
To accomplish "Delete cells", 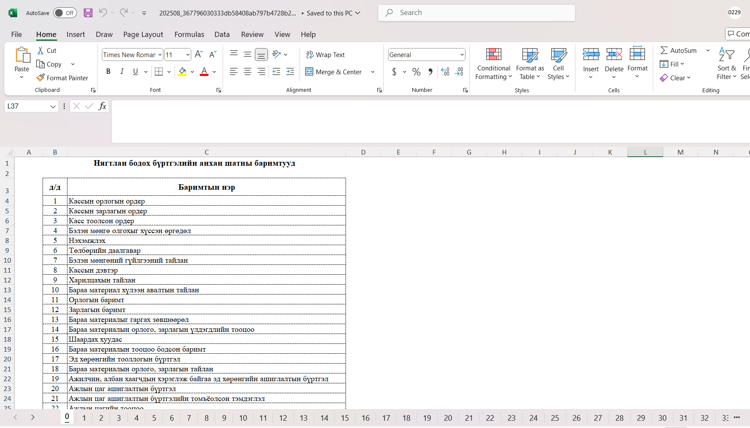I will [x=614, y=64].
